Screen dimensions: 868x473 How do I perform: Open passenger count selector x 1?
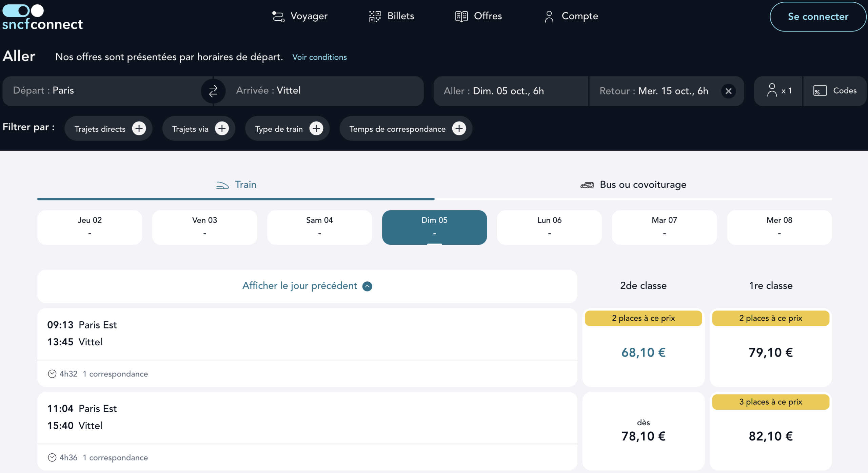779,91
